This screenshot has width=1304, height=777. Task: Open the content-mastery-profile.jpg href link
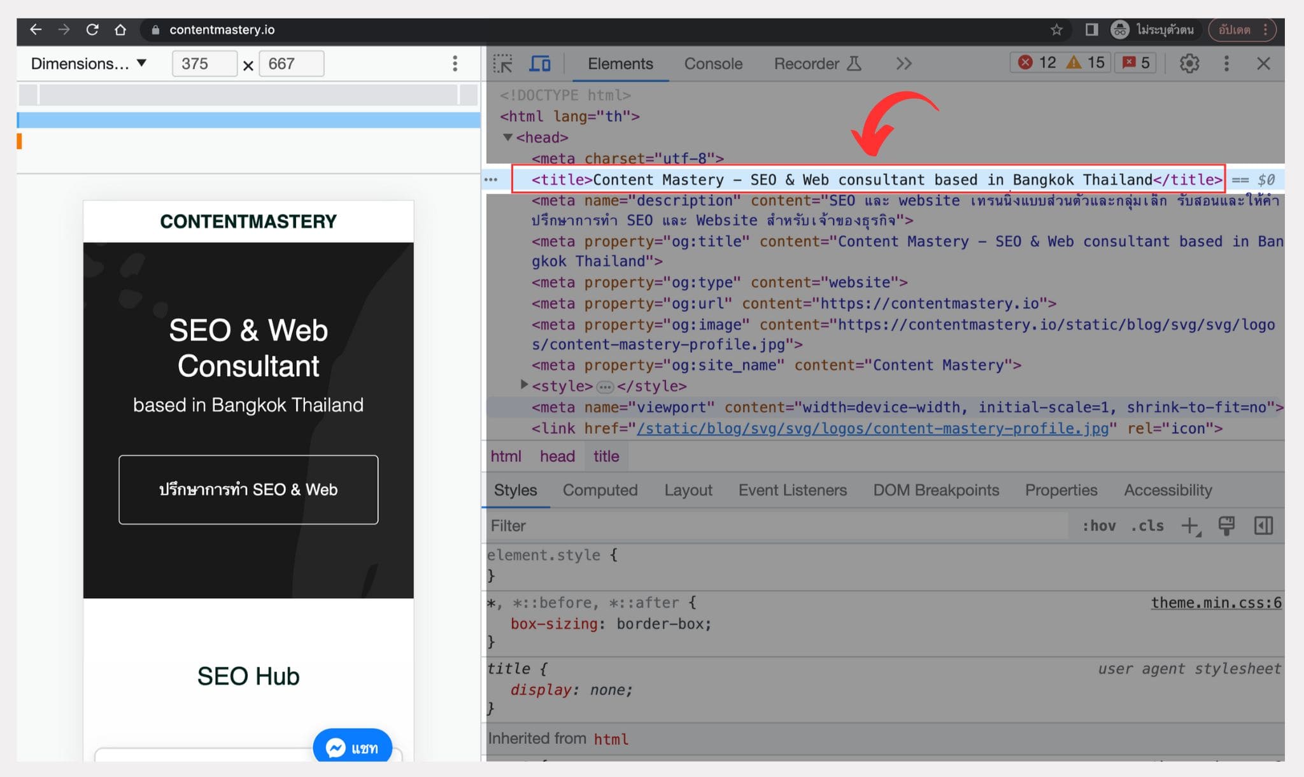point(873,428)
